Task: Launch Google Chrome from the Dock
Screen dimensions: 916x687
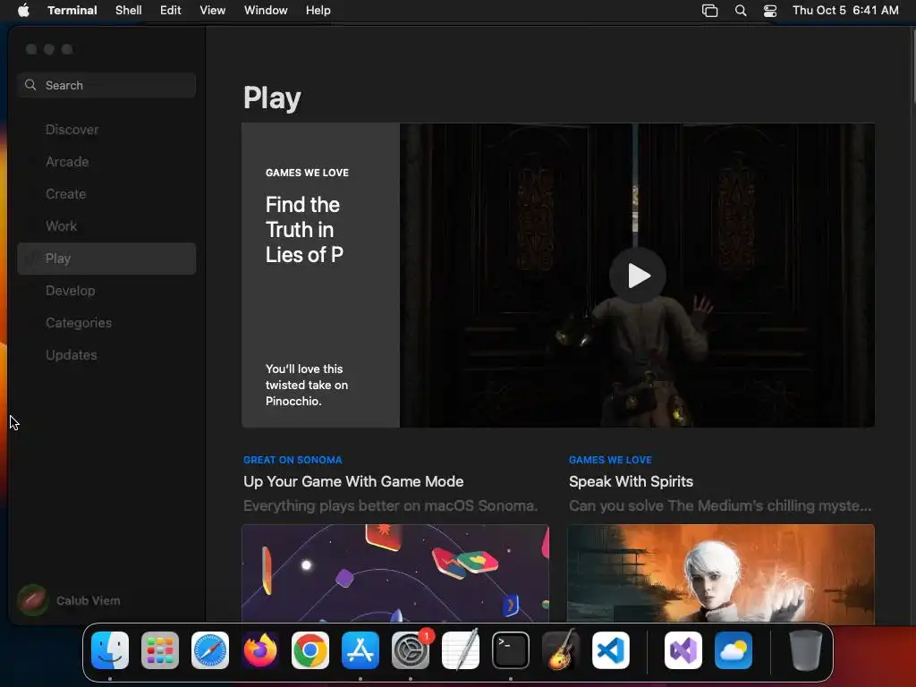Action: click(310, 650)
